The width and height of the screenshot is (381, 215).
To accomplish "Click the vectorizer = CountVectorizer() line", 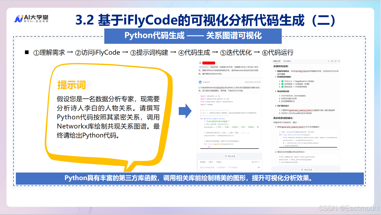I will [x=298, y=140].
